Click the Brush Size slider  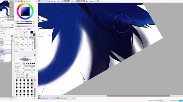click(30, 66)
